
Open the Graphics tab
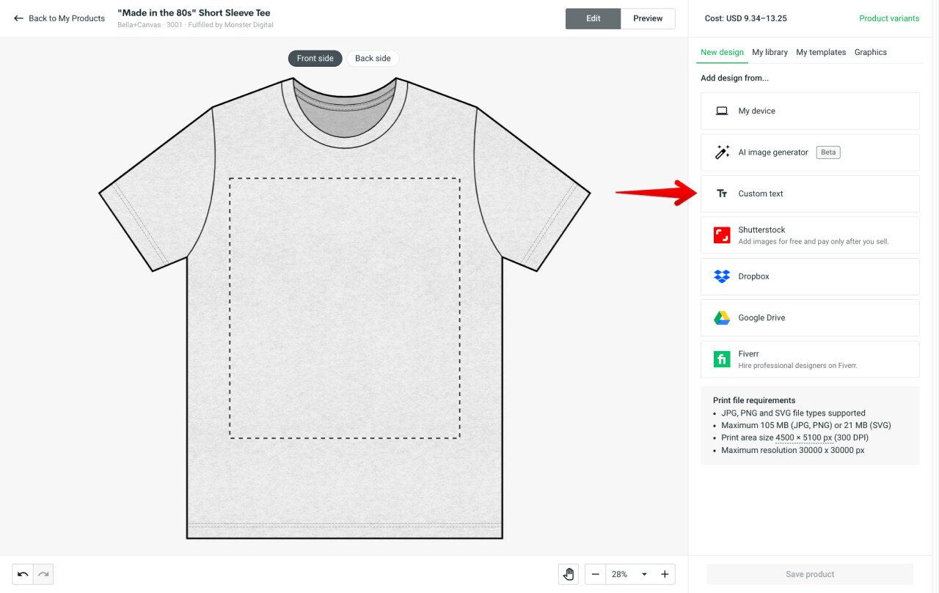coord(871,52)
